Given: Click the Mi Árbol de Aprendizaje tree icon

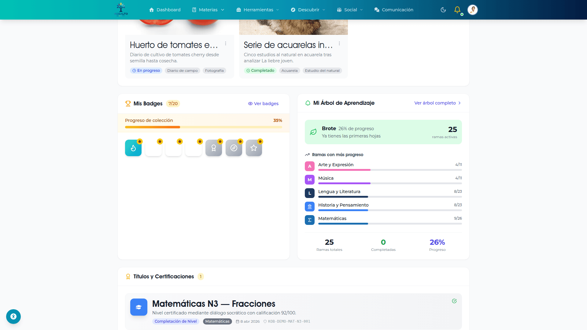Looking at the screenshot, I should [x=308, y=103].
